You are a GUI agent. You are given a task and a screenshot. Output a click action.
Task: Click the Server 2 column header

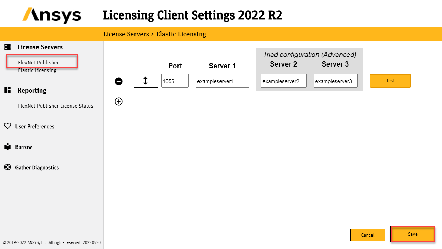tap(283, 64)
